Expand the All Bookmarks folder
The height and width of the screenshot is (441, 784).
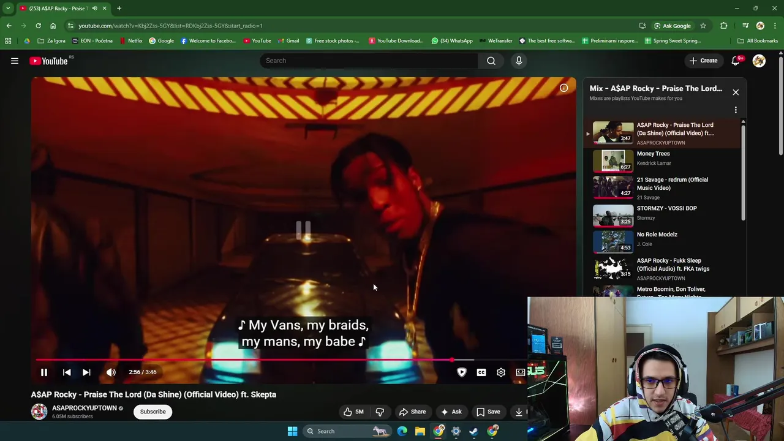click(x=758, y=41)
